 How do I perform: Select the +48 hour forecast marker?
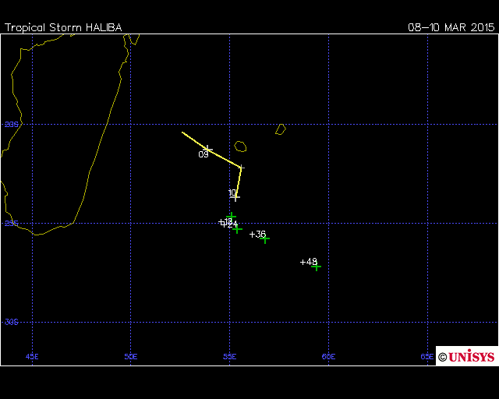316,267
